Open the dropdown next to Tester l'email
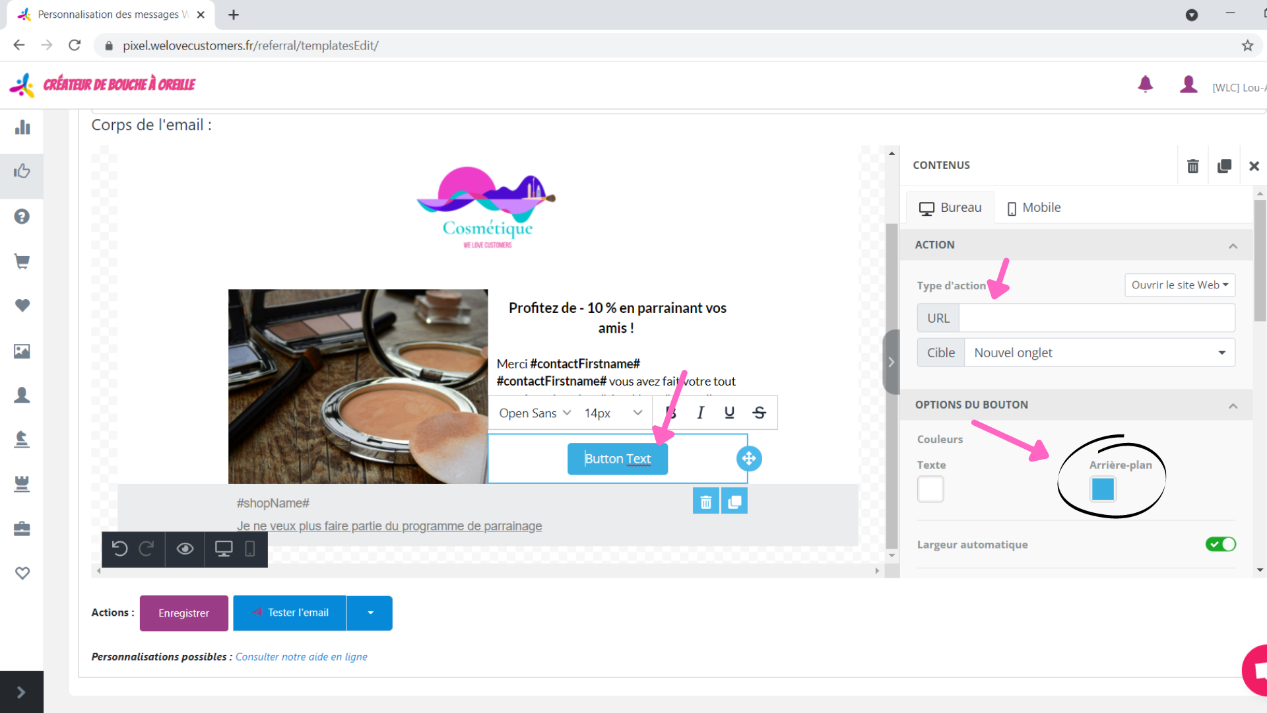The height and width of the screenshot is (713, 1267). (370, 613)
